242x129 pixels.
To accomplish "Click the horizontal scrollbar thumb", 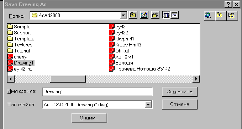I will coord(68,79).
